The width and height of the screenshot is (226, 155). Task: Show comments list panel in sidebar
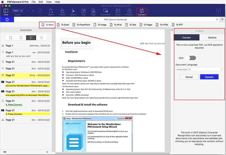click(x=31, y=38)
